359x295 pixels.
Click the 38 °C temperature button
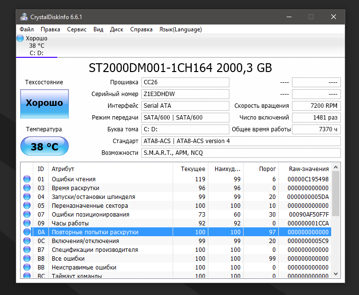pyautogui.click(x=45, y=146)
